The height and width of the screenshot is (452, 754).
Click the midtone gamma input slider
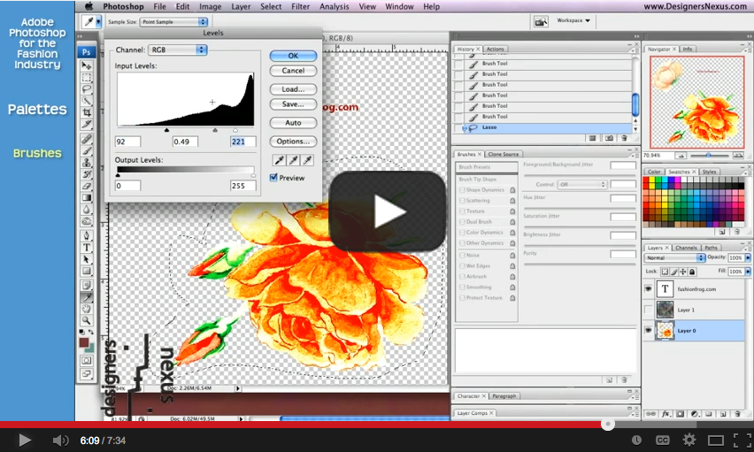click(x=215, y=130)
